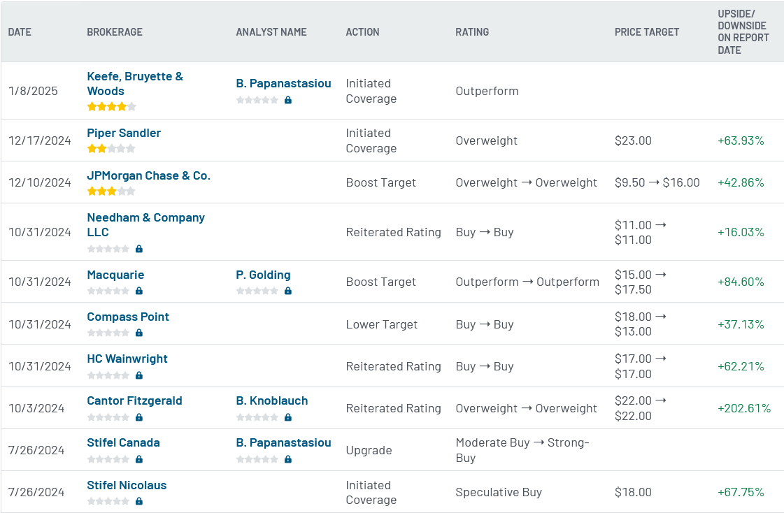The width and height of the screenshot is (784, 513).
Task: Click the PRICE TARGET column header
Action: (647, 32)
